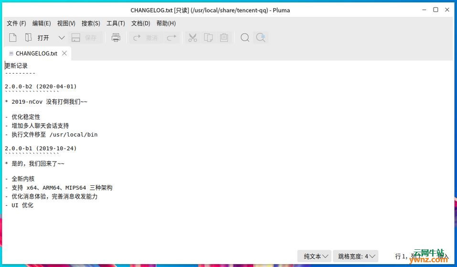The height and width of the screenshot is (267, 457).
Task: Click the version line 2.0.0-b2 (2020-04-01)
Action: [x=41, y=86]
